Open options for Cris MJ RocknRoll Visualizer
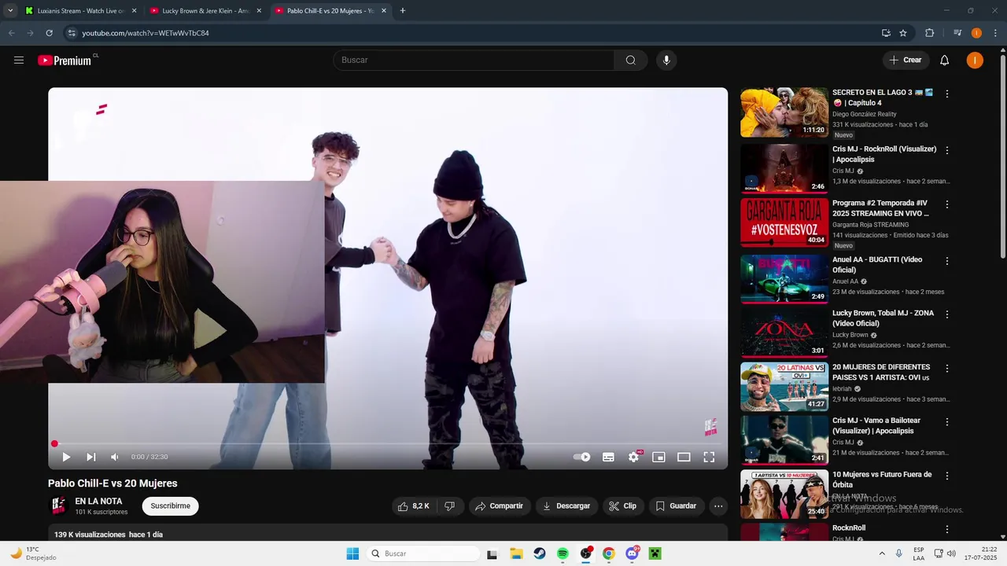Image resolution: width=1007 pixels, height=566 pixels. [x=947, y=150]
